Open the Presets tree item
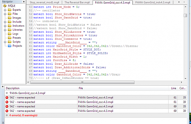Viewport: 191px width, 124px height. point(17,38)
